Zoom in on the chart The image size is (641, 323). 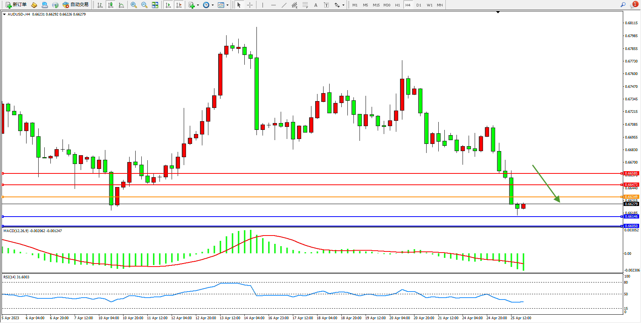[x=134, y=5]
